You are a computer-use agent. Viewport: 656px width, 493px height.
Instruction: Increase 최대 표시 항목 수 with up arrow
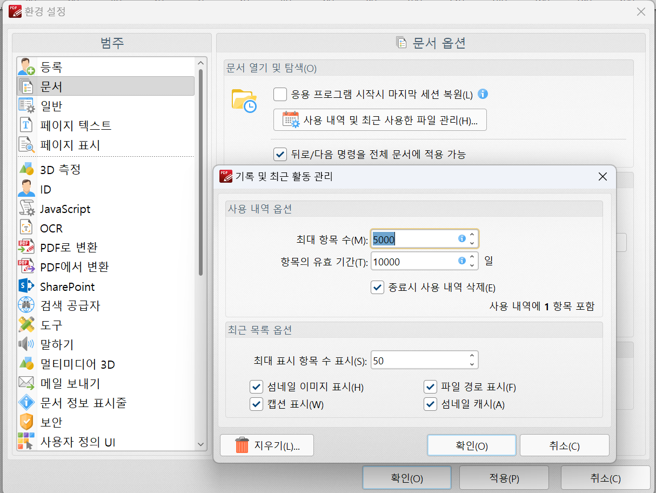tap(472, 357)
